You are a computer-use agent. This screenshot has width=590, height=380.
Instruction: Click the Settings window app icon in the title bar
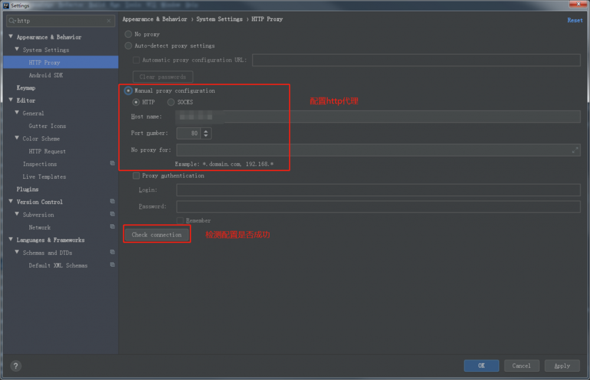(x=6, y=6)
